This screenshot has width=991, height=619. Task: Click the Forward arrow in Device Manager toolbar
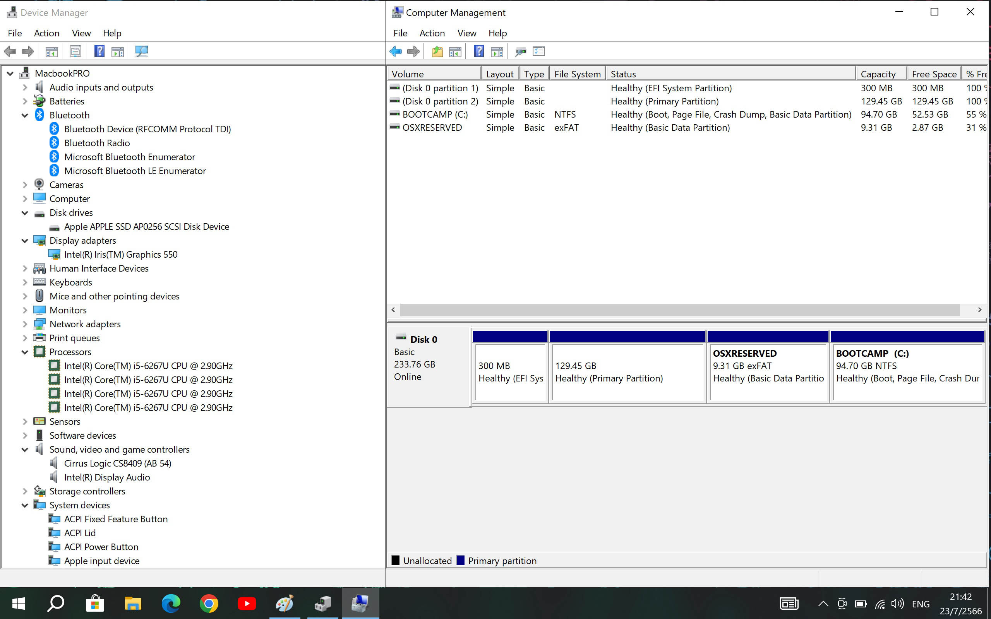(28, 51)
